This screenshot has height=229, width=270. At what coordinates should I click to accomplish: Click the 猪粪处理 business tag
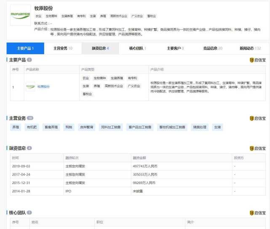coord(200,127)
